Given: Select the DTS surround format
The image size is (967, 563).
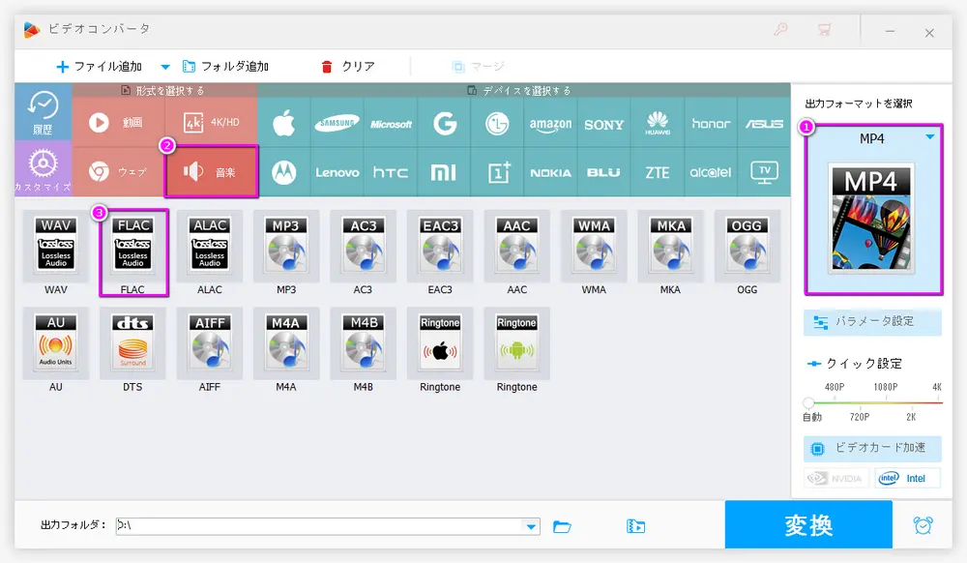Looking at the screenshot, I should click(x=133, y=348).
